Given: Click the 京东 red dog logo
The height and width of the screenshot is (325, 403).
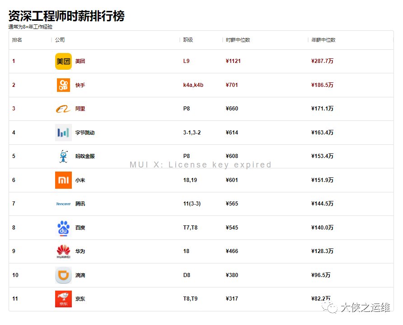Looking at the screenshot, I should coord(63,299).
